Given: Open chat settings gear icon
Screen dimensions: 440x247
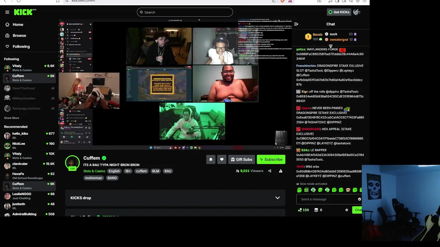Looking at the screenshot, I should pyautogui.click(x=346, y=210).
